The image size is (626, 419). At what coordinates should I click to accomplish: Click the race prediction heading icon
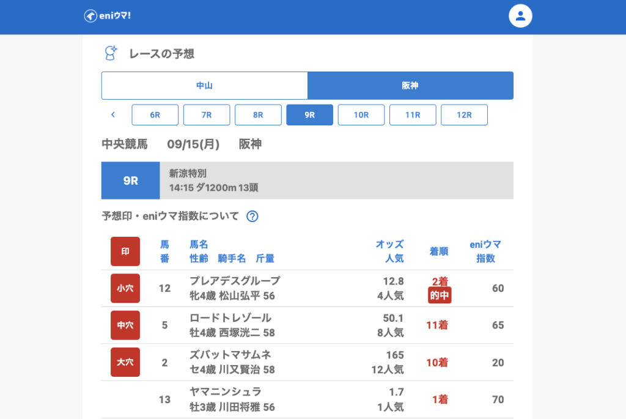(111, 53)
